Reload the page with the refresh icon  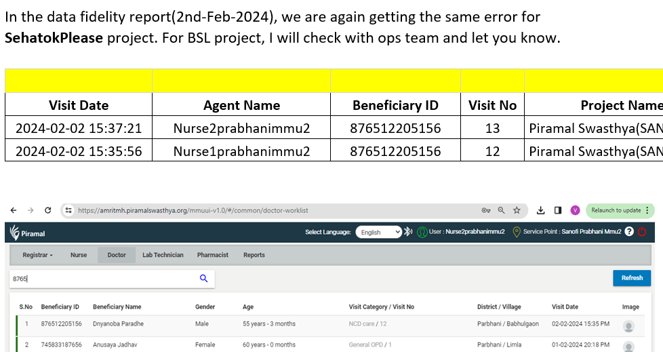[47, 210]
